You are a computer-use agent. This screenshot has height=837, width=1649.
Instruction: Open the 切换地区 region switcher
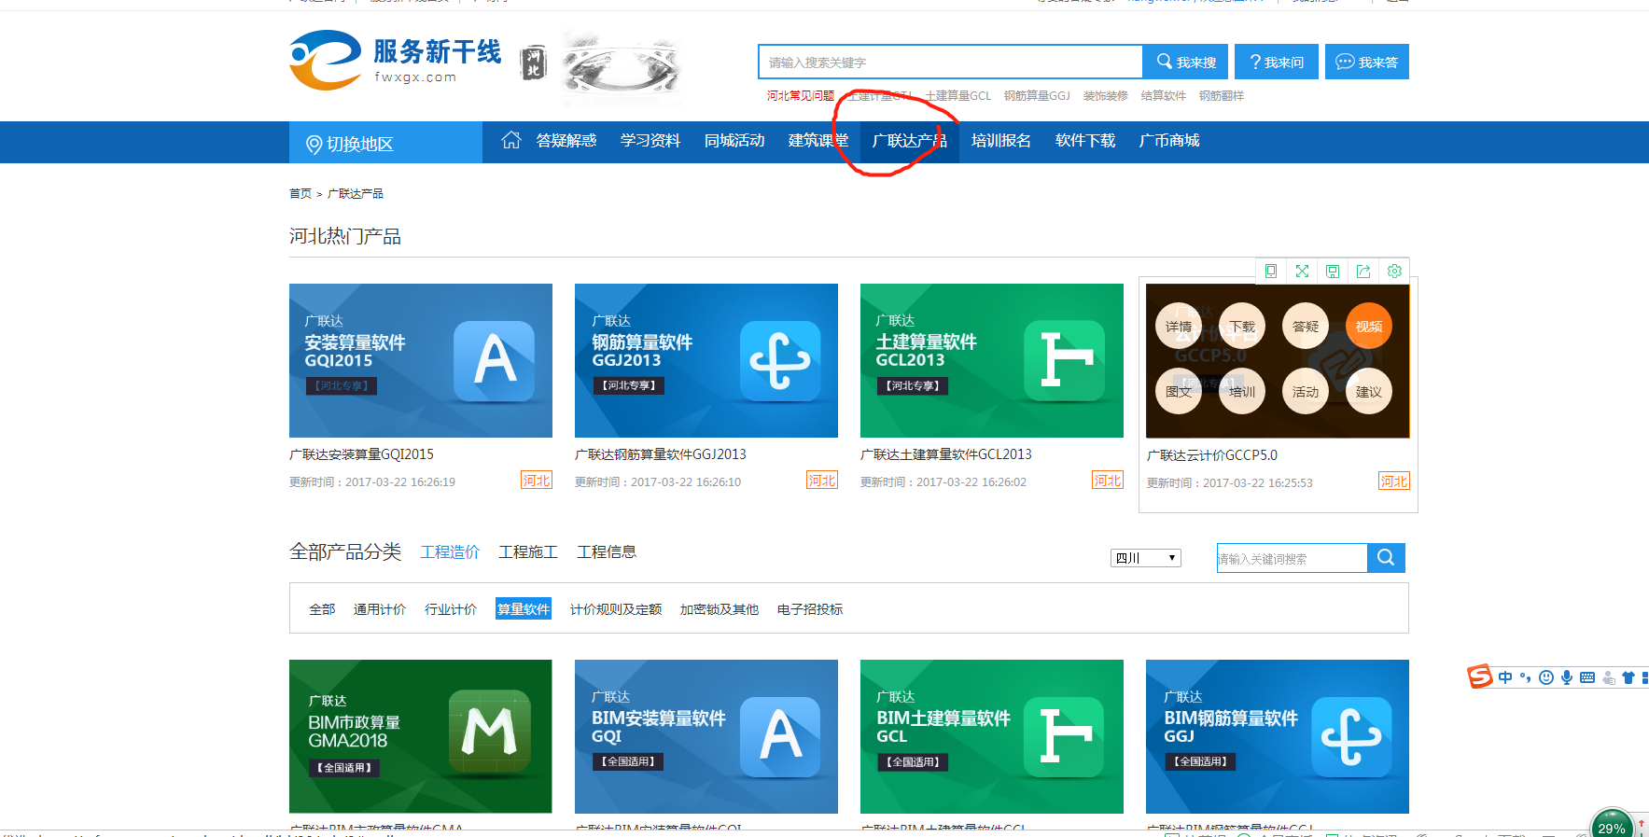click(x=385, y=143)
